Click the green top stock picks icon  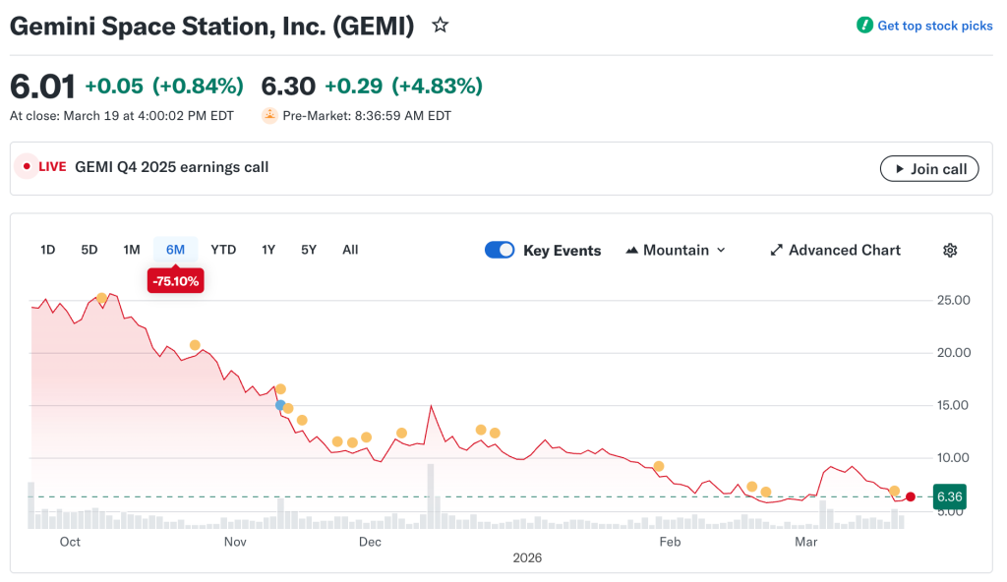(x=864, y=26)
